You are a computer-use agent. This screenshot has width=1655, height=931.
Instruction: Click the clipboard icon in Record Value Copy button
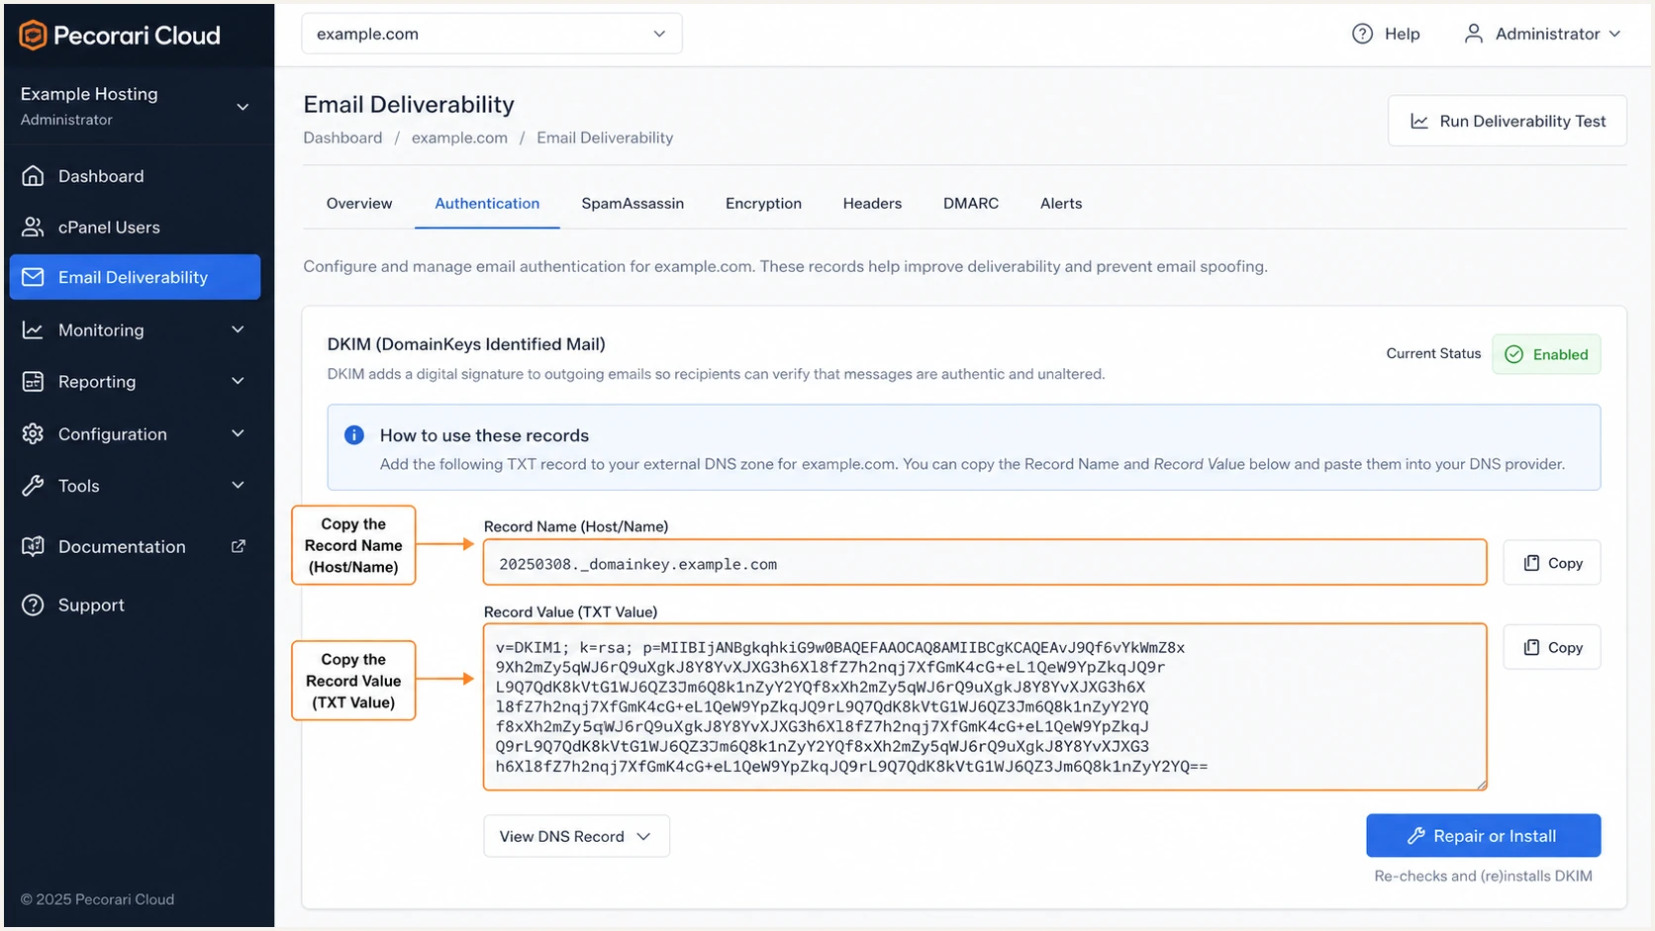(x=1531, y=647)
